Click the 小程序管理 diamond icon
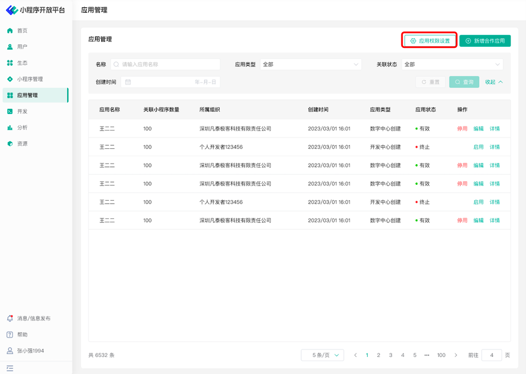 click(x=10, y=79)
